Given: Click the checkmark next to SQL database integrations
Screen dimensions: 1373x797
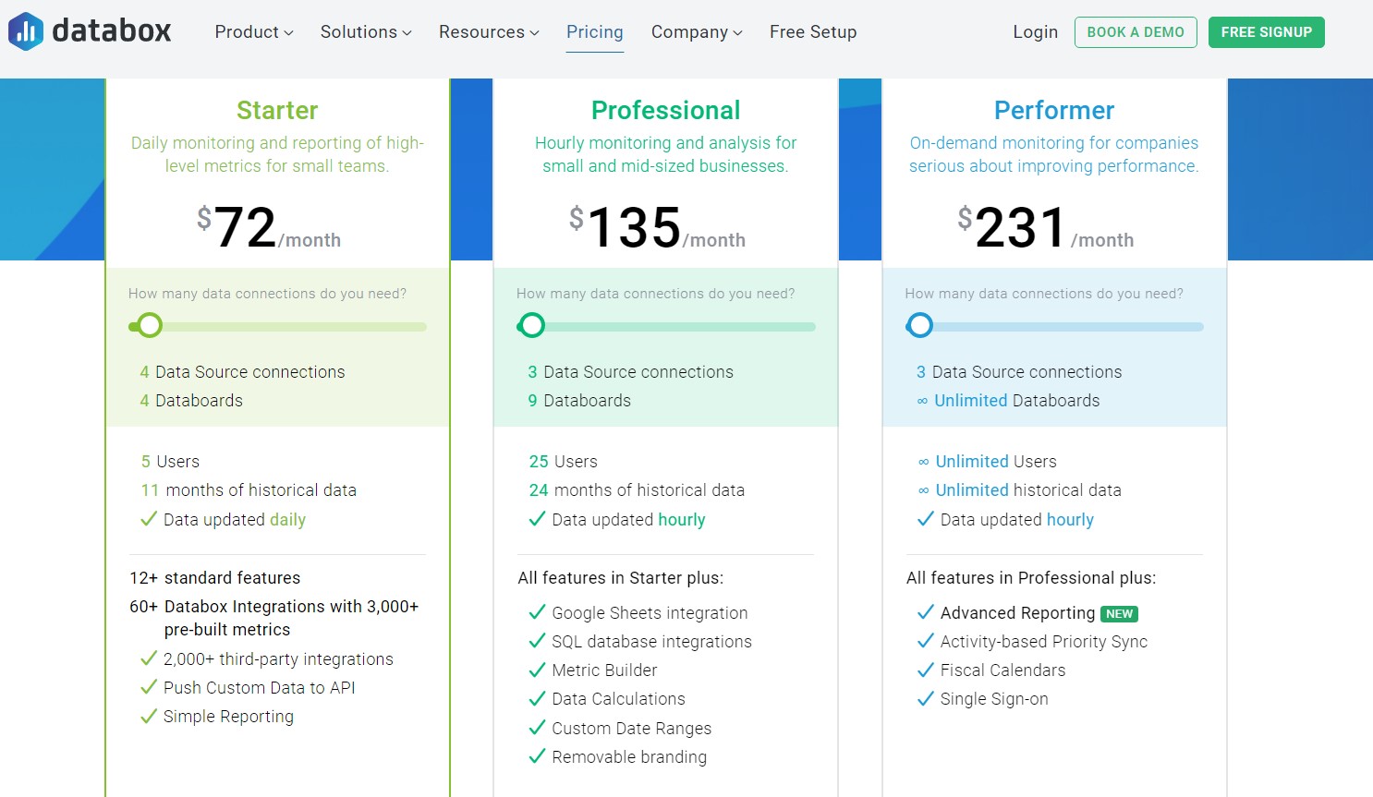Looking at the screenshot, I should 537,641.
